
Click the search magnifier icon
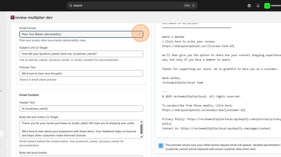pos(71,5)
